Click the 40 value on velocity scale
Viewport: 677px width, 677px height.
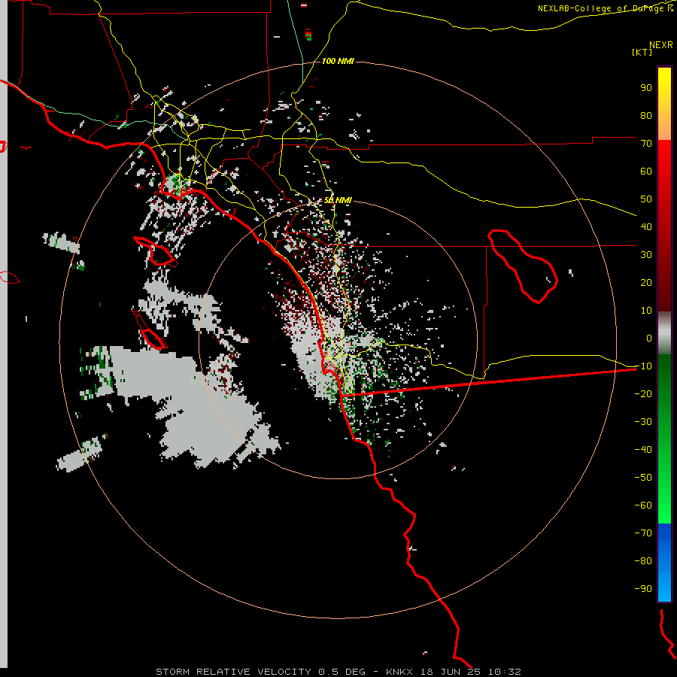[646, 227]
